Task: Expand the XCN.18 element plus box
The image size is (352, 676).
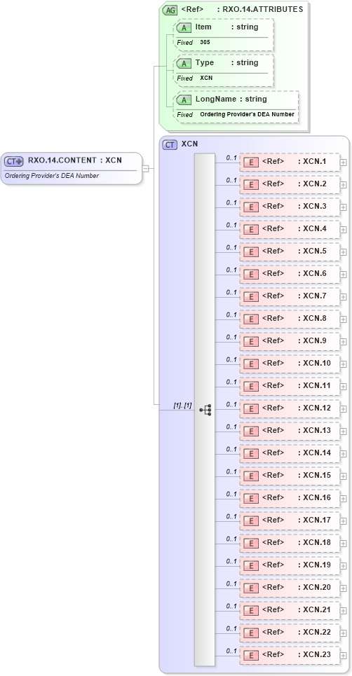Action: click(x=344, y=544)
